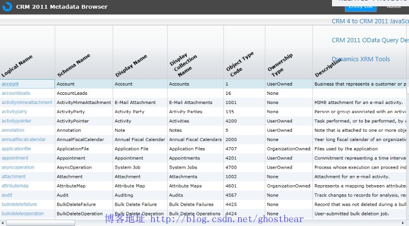Image resolution: width=409 pixels, height=226 pixels.
Task: Open the attributemap entity link
Action: (x=15, y=186)
